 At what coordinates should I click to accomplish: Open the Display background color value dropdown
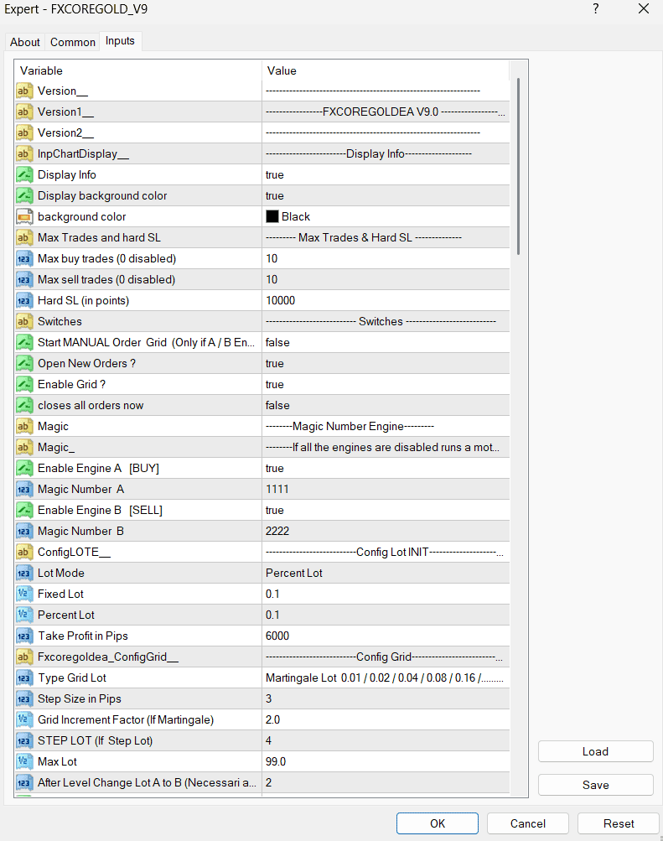386,195
